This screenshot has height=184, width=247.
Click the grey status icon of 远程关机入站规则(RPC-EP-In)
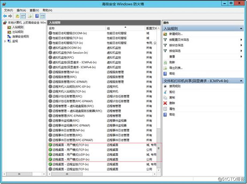click(50, 87)
